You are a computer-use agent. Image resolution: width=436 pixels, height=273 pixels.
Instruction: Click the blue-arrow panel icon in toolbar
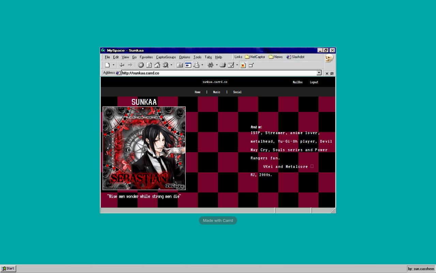pos(188,65)
